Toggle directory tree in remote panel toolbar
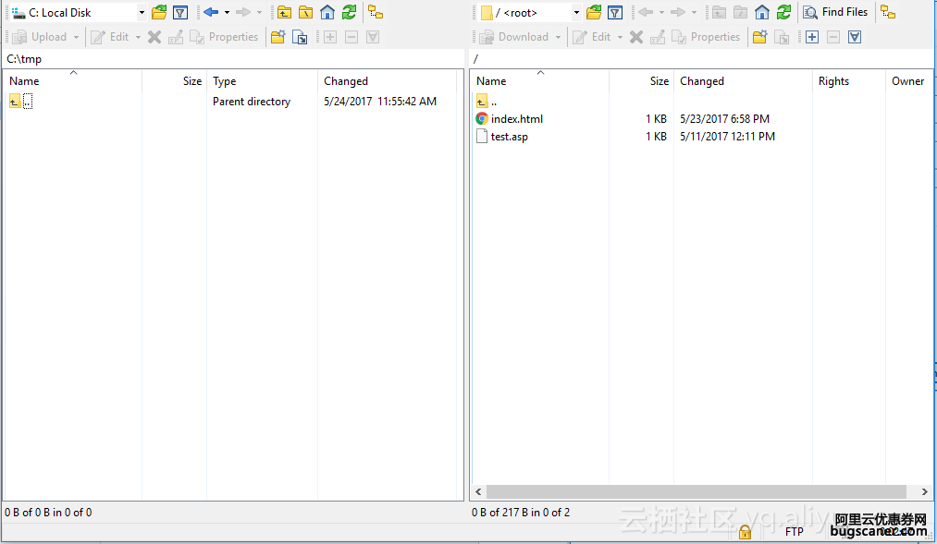Image resolution: width=937 pixels, height=544 pixels. click(x=888, y=12)
